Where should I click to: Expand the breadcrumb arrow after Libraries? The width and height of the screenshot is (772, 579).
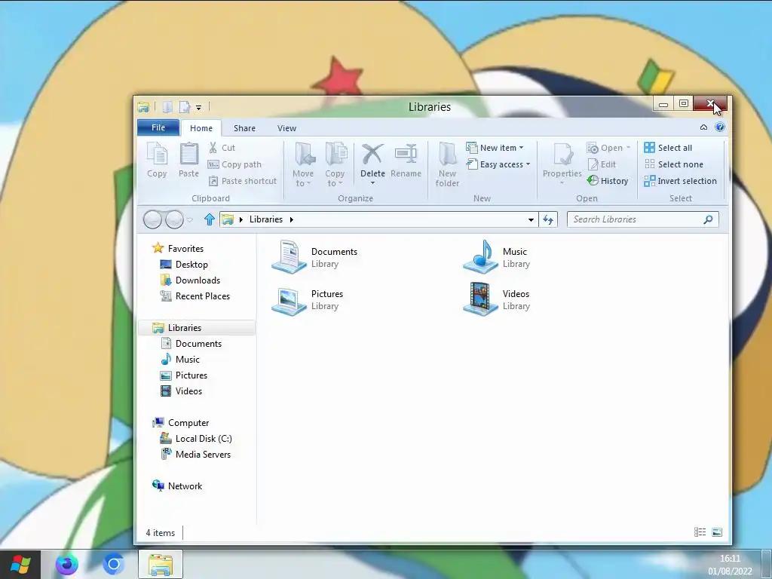point(292,219)
